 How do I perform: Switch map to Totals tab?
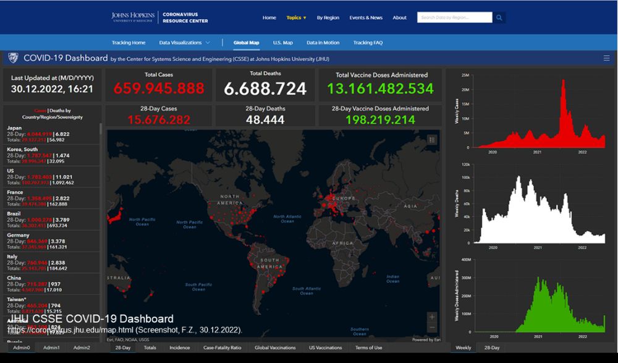pos(150,348)
